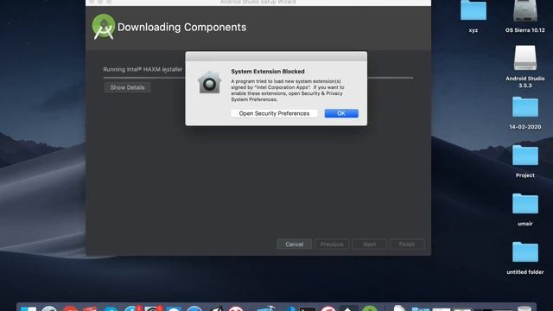The image size is (553, 311).
Task: Select the umair folder on desktop
Action: tap(524, 204)
